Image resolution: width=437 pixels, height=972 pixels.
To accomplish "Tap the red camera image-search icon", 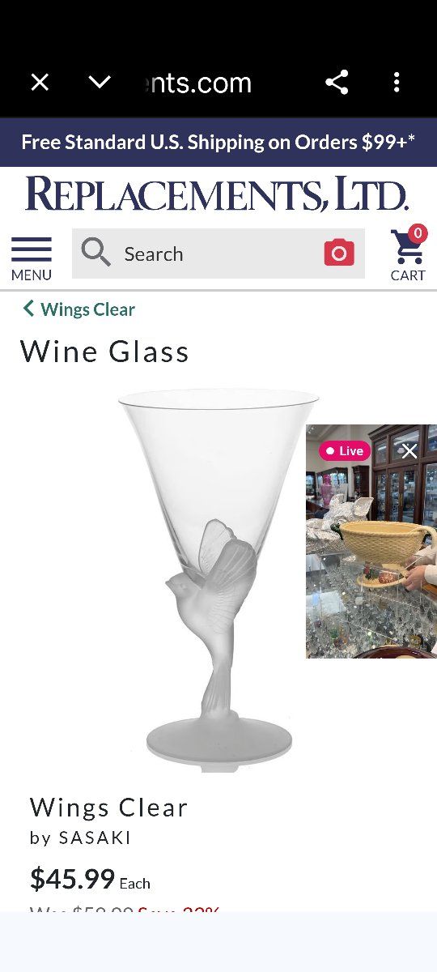I will (x=339, y=254).
